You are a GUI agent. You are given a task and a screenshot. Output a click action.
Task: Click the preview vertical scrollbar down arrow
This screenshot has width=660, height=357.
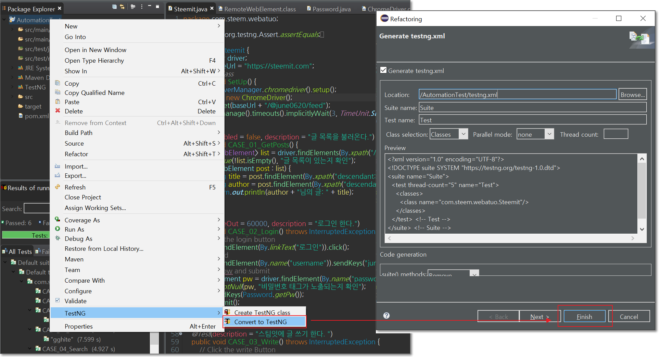(642, 229)
